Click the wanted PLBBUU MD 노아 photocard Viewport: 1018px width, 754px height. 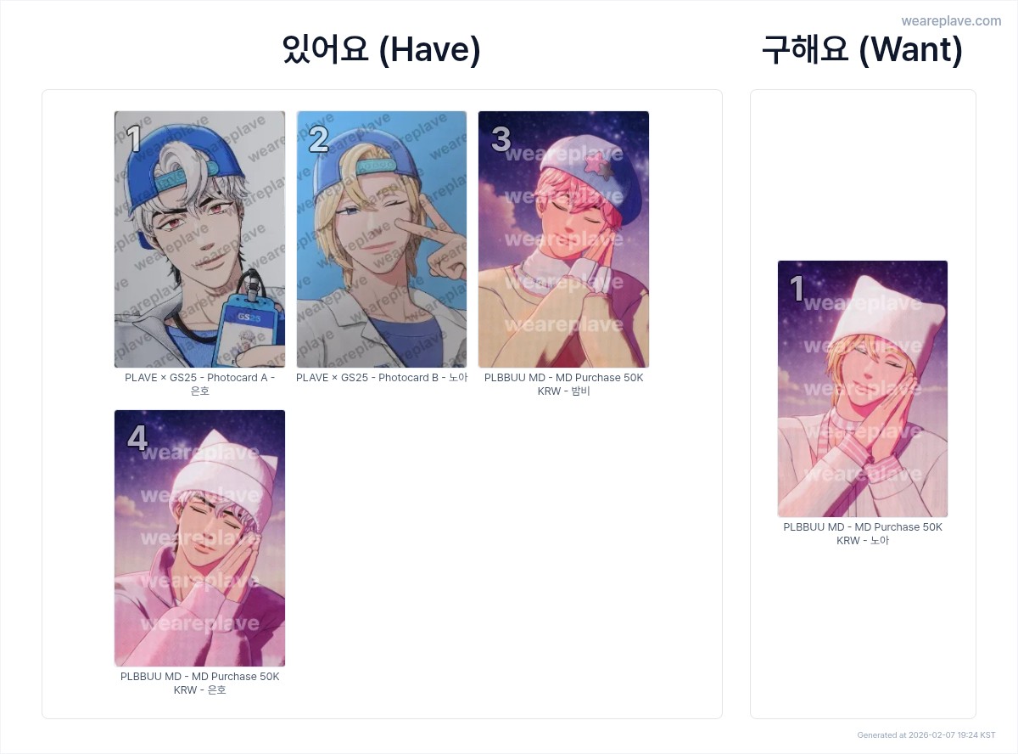863,389
